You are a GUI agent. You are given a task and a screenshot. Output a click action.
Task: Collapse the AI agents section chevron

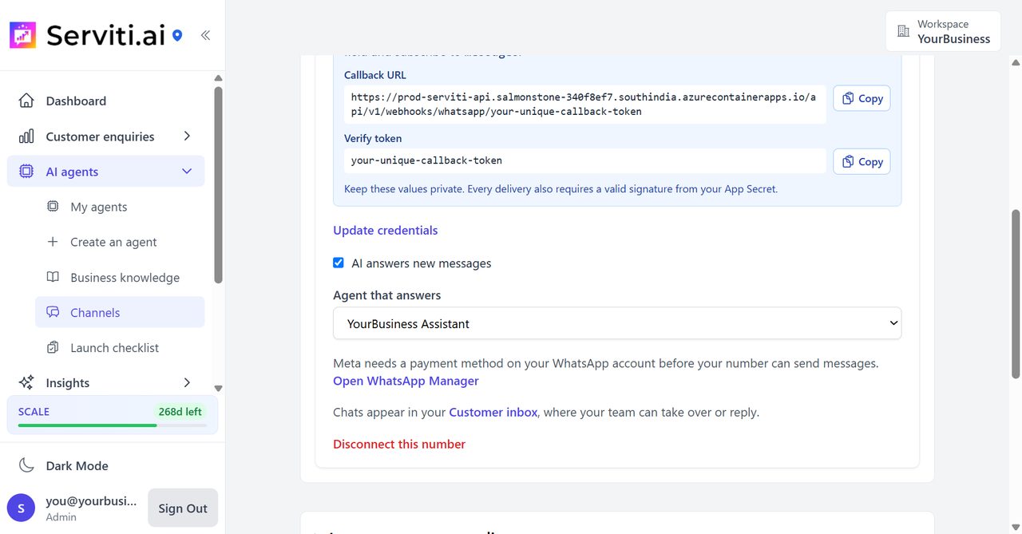(187, 172)
